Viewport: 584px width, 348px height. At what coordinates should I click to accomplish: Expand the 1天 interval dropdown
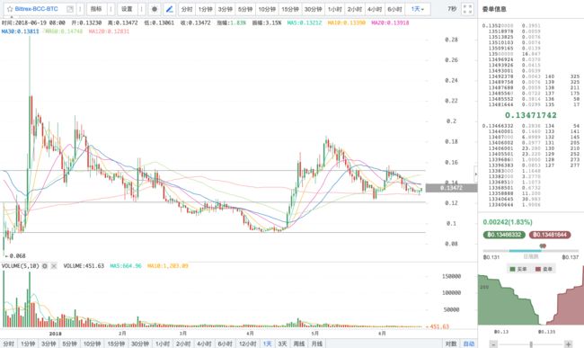[x=418, y=9]
